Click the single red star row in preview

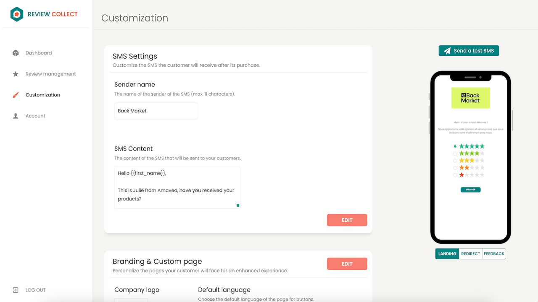click(x=472, y=175)
